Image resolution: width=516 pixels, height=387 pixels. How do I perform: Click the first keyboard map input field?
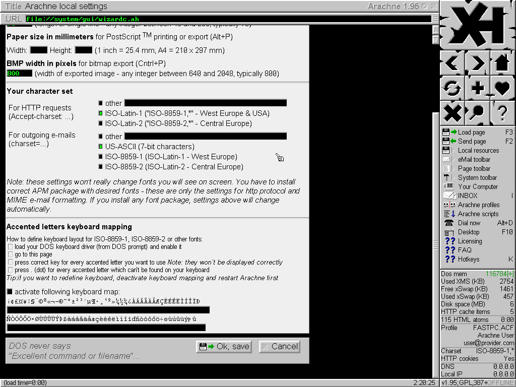[108, 310]
